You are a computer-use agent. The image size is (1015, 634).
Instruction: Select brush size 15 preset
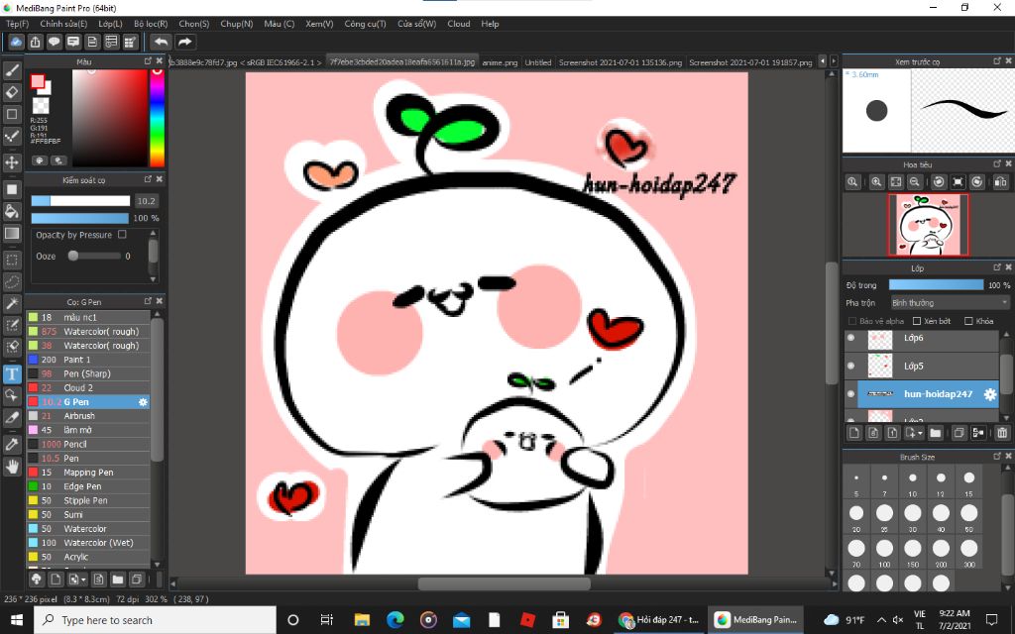[968, 478]
